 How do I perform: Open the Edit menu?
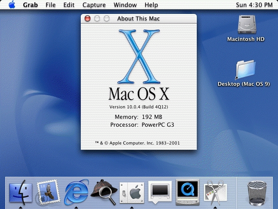69,5
